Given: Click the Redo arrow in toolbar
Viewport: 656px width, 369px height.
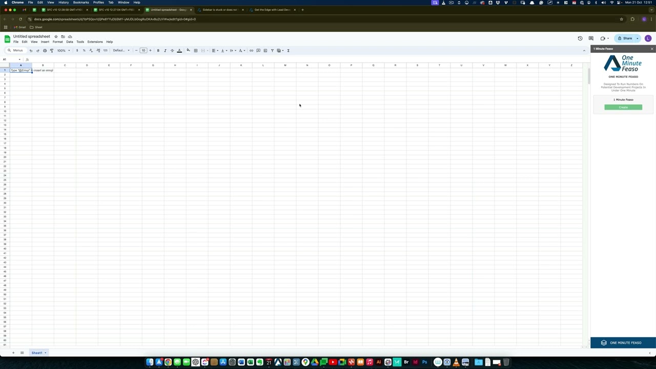Looking at the screenshot, I should click(x=38, y=50).
